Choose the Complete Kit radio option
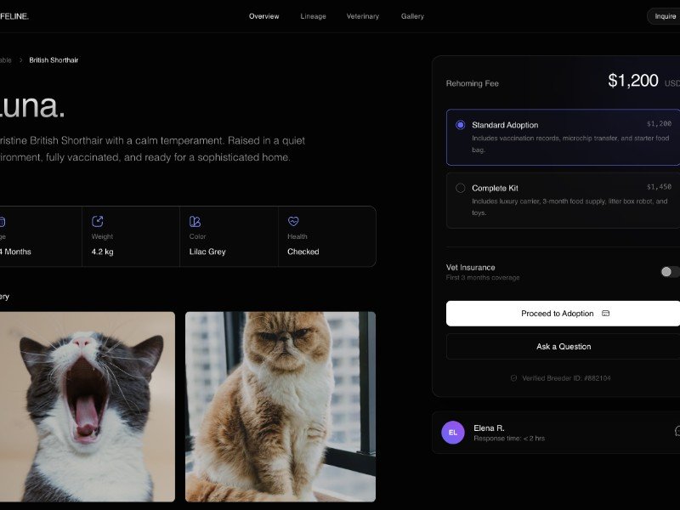Viewport: 680px width, 510px height. [x=461, y=188]
